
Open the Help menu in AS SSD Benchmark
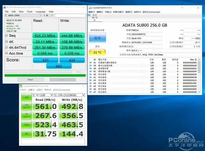(51, 11)
